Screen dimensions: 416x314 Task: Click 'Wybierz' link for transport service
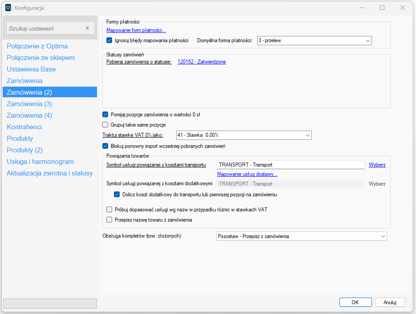[x=377, y=165]
